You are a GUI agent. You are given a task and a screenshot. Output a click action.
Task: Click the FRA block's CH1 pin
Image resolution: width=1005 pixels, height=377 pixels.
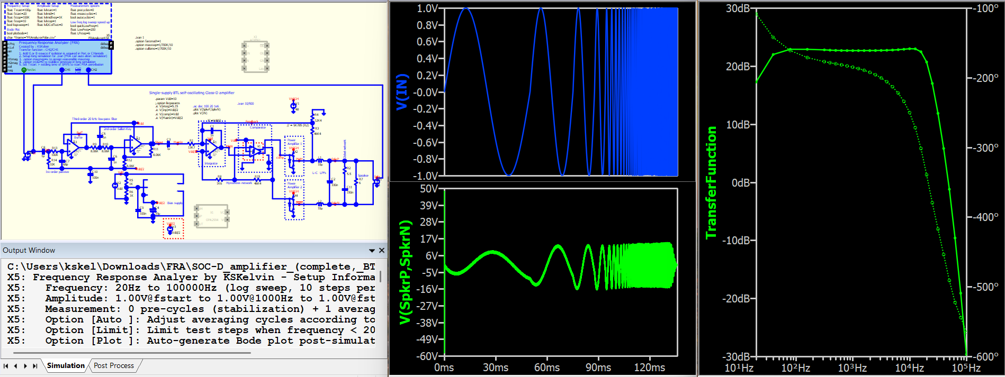pyautogui.click(x=62, y=70)
